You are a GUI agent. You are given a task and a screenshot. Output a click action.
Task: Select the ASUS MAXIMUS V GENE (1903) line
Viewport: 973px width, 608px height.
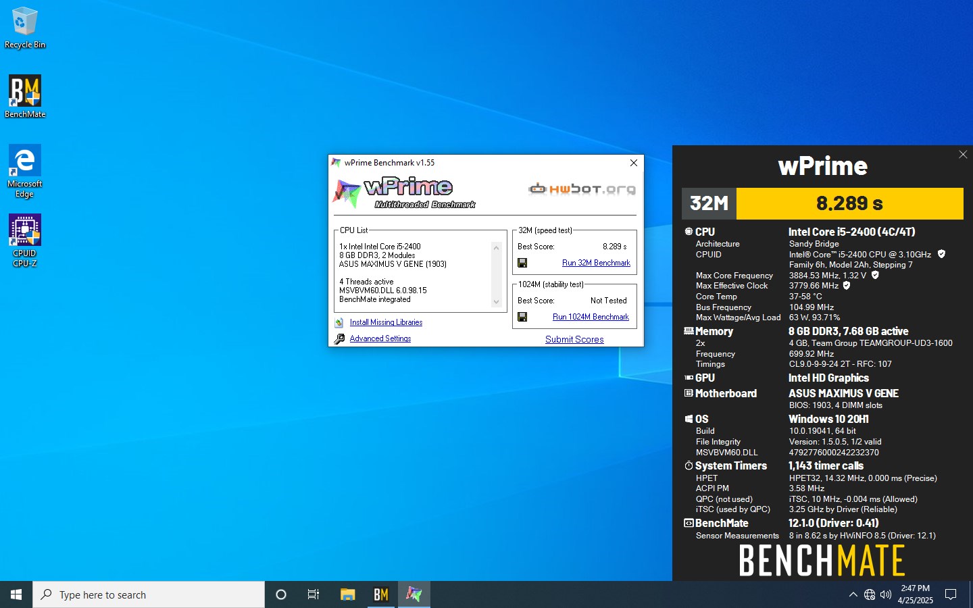393,264
